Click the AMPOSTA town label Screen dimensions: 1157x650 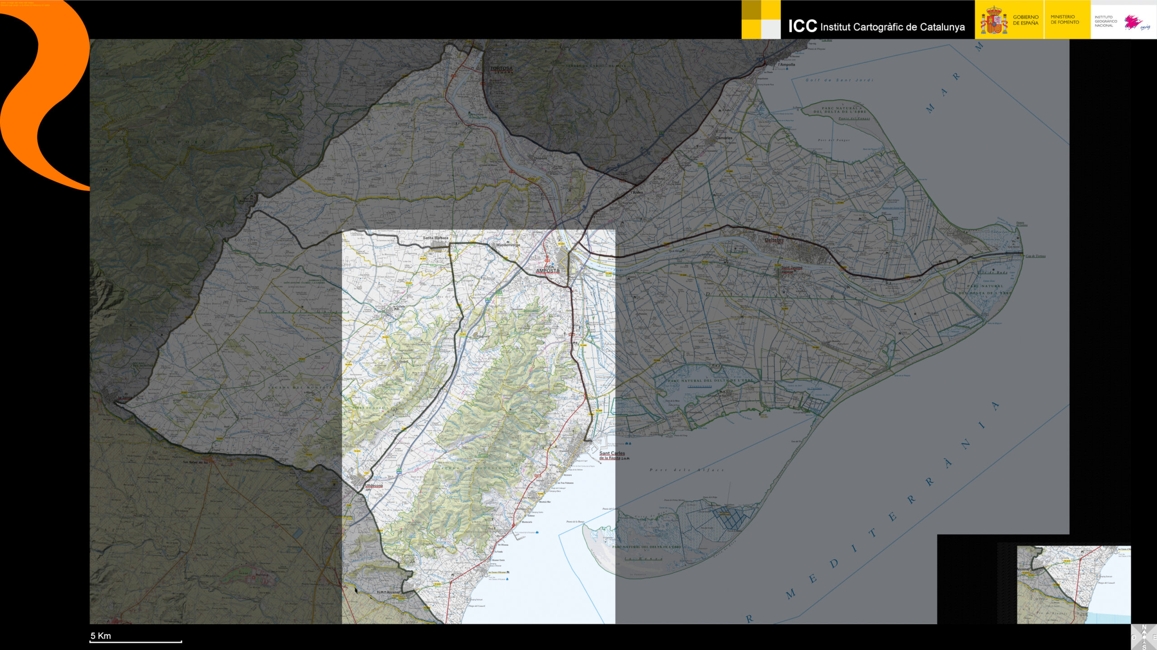(547, 271)
